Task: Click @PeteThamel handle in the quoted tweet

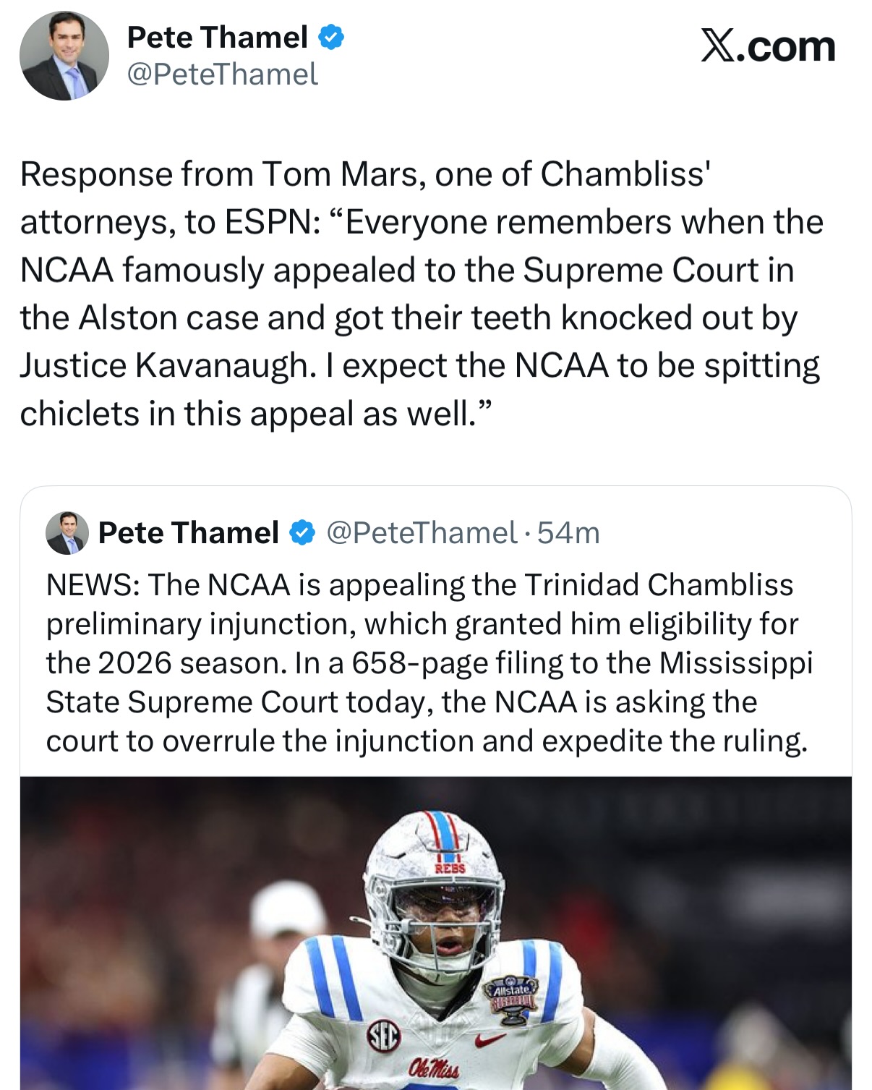Action: tap(422, 533)
